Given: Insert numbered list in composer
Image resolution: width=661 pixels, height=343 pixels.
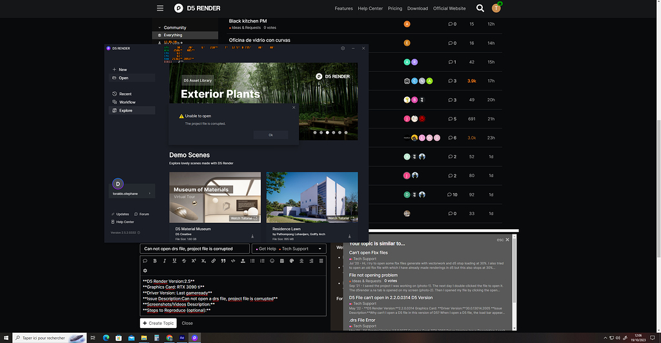Looking at the screenshot, I should (x=262, y=261).
